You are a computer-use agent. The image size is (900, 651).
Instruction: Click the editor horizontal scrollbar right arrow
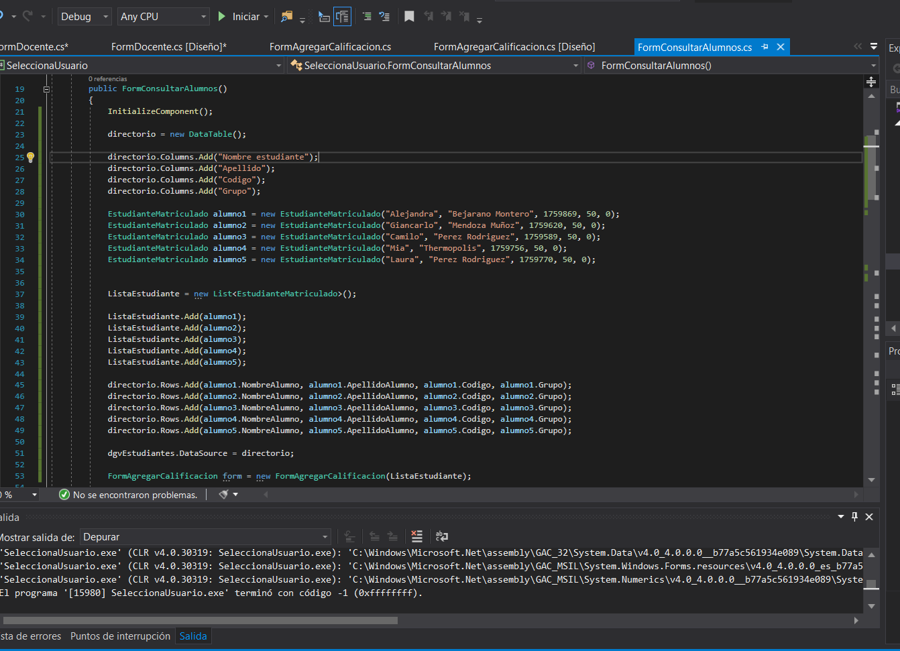click(856, 494)
